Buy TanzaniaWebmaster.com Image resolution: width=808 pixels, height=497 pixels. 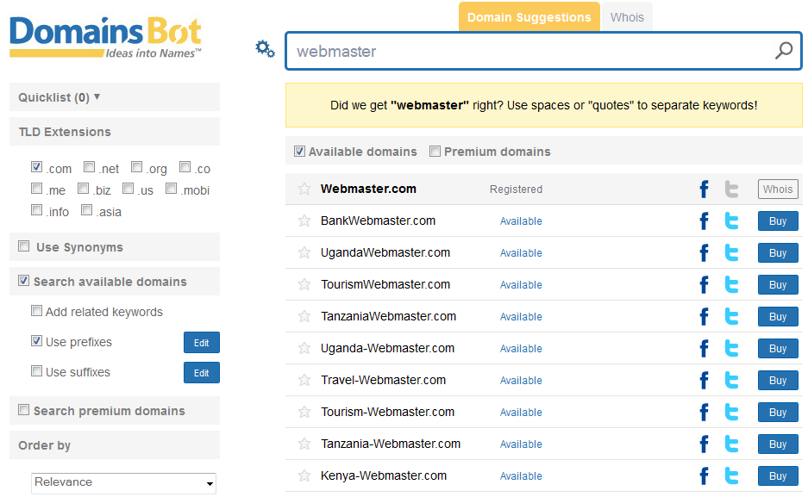[x=778, y=317]
